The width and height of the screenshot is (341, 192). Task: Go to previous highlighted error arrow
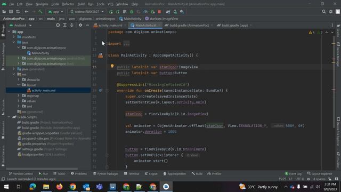(327, 33)
